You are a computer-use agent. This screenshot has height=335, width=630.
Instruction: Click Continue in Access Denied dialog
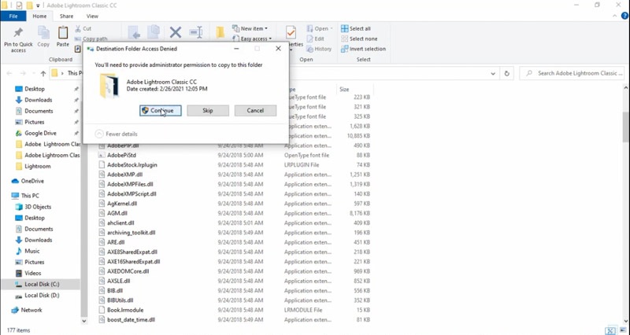click(x=161, y=111)
